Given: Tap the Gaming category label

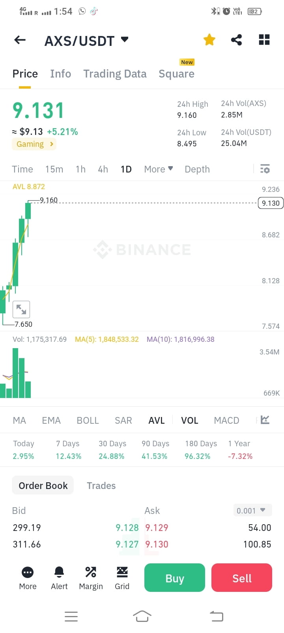Looking at the screenshot, I should [x=34, y=144].
